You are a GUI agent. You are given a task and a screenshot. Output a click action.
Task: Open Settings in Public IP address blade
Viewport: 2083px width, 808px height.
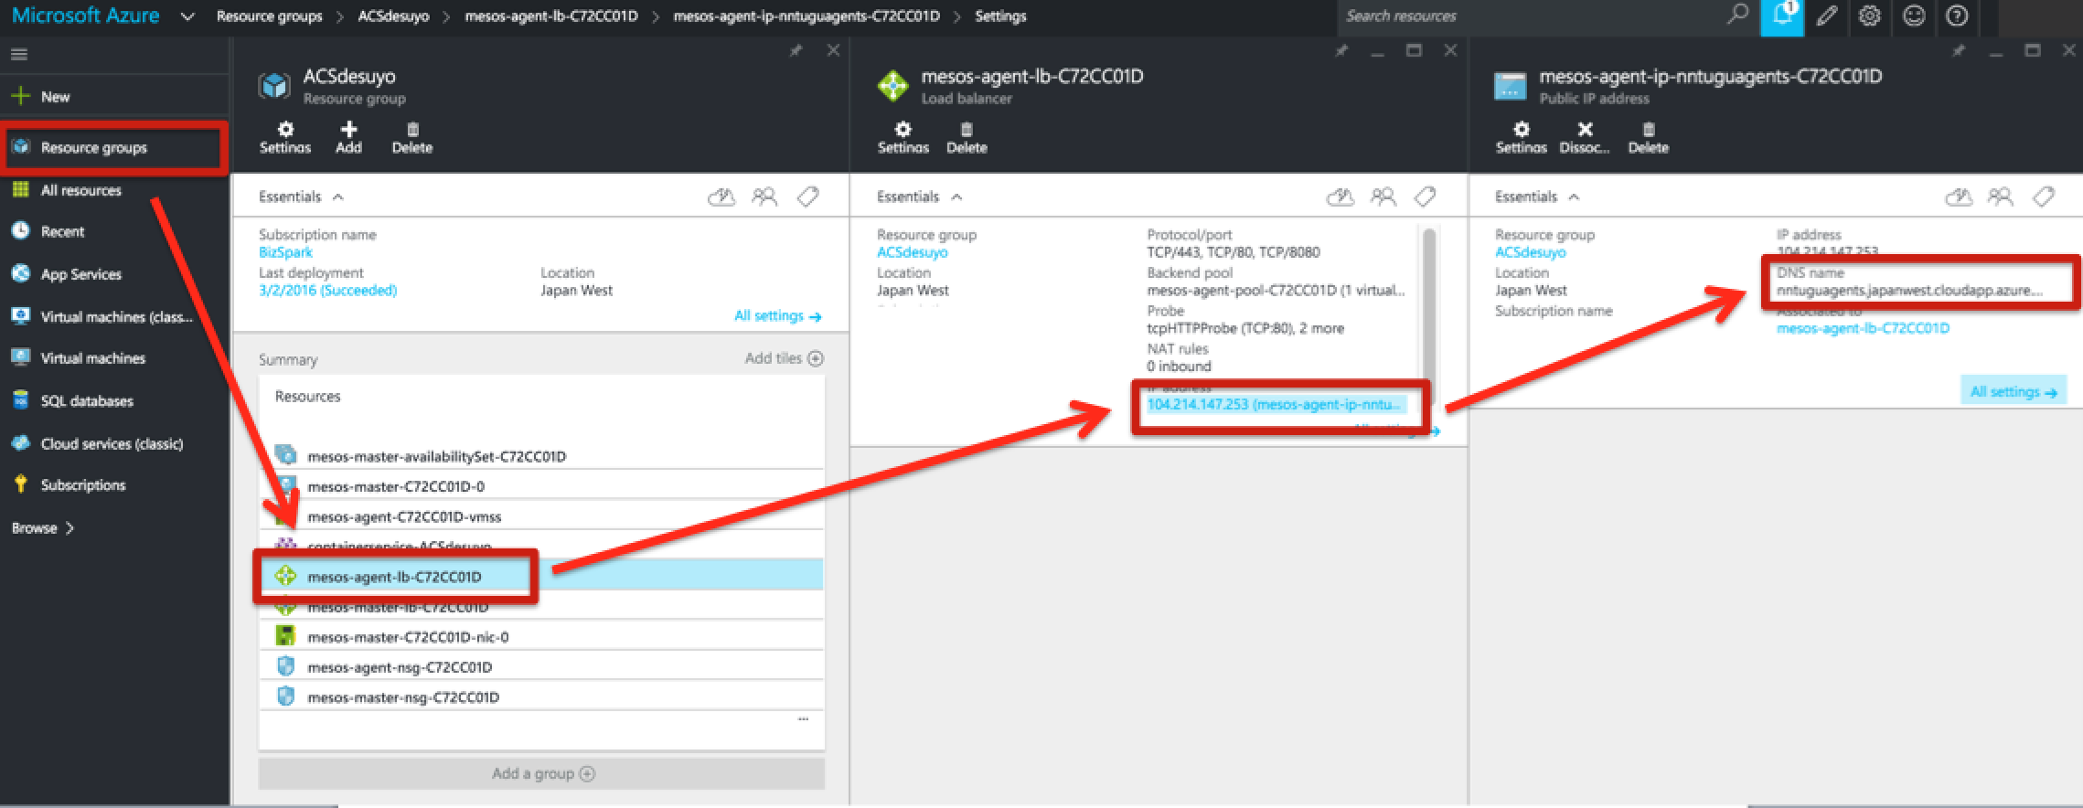tap(1522, 138)
